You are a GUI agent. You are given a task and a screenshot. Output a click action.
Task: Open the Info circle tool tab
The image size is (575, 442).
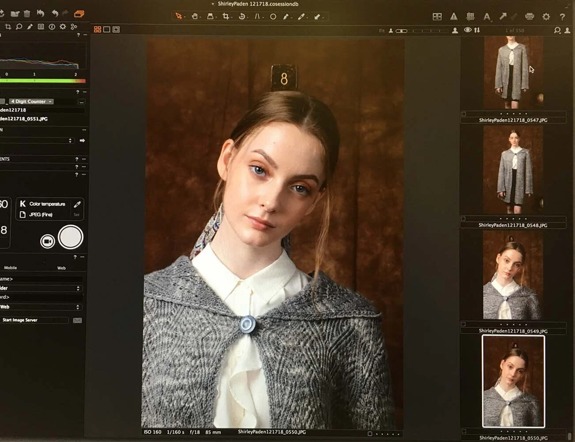(52, 27)
